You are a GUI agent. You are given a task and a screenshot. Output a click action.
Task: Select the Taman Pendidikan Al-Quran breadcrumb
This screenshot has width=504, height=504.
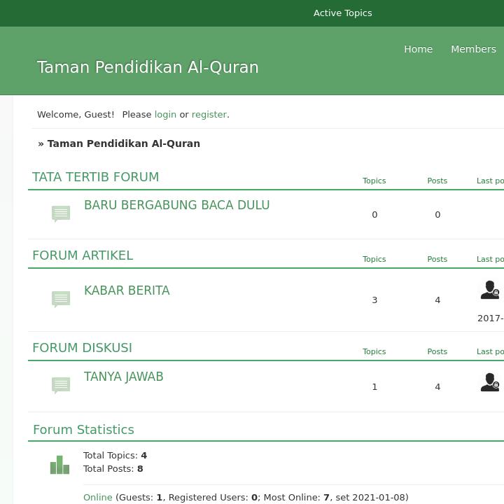123,143
